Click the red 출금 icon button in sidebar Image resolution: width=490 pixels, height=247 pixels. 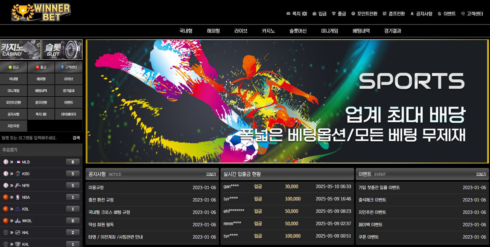[41, 67]
